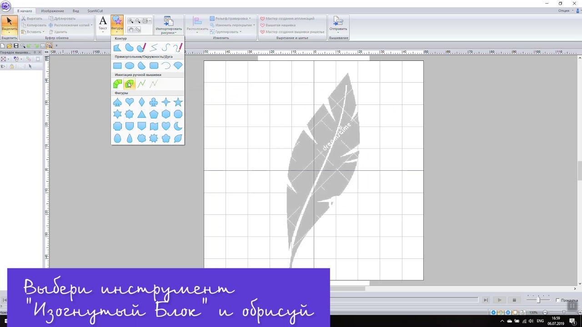Select the rectangle shape tool

coord(117,65)
